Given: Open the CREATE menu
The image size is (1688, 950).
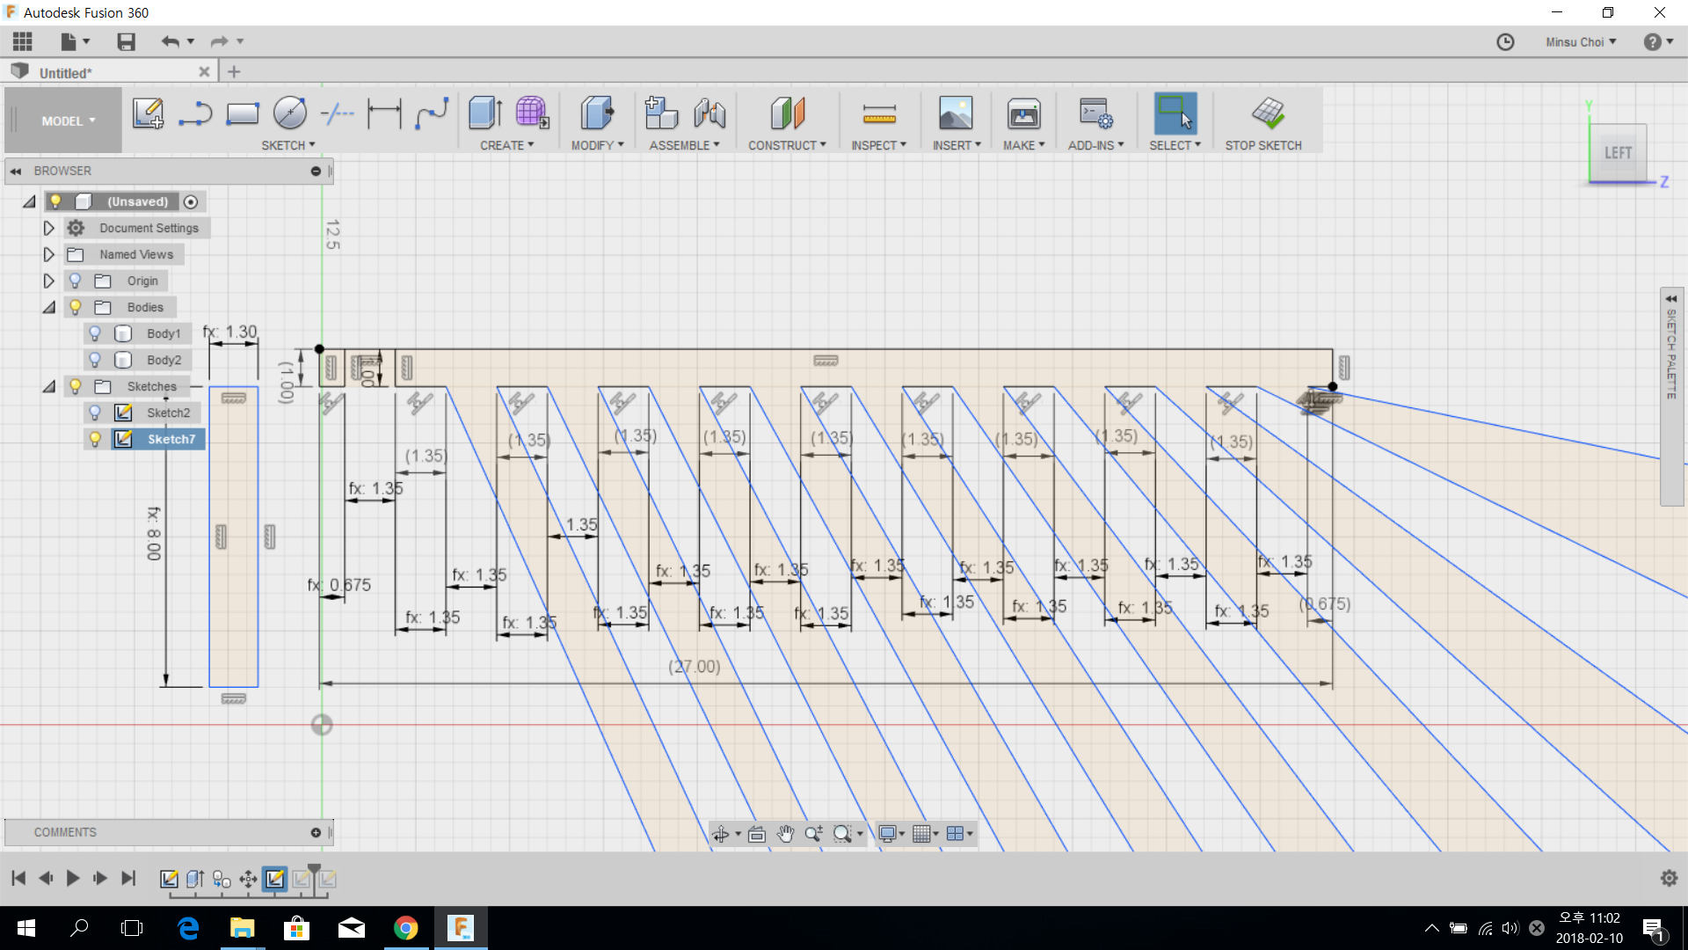Looking at the screenshot, I should pyautogui.click(x=506, y=145).
